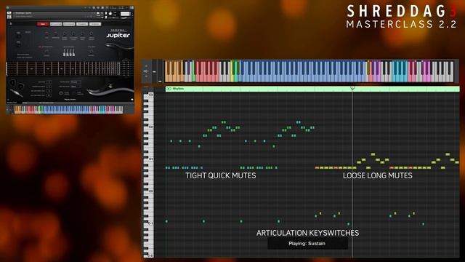Click the round ring button below the dropdowns
The height and width of the screenshot is (262, 465).
coord(61,93)
